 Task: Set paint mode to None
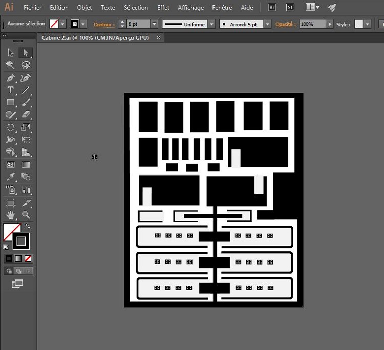click(x=28, y=258)
